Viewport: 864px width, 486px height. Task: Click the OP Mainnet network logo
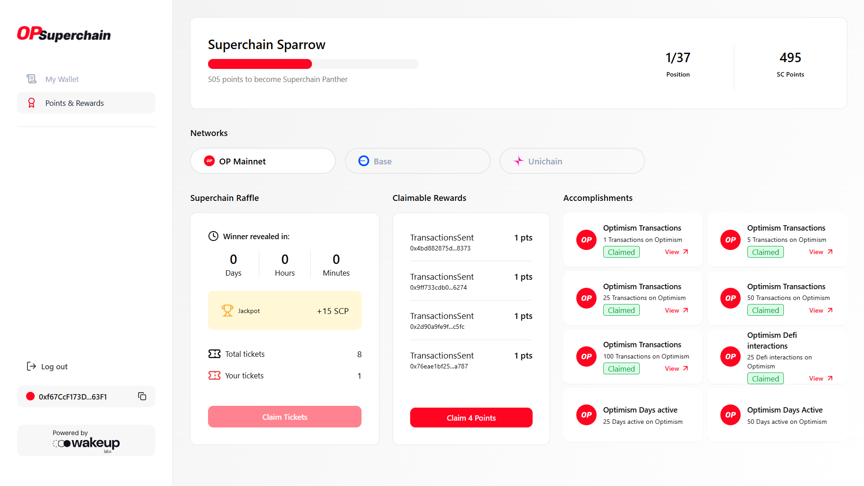[209, 161]
